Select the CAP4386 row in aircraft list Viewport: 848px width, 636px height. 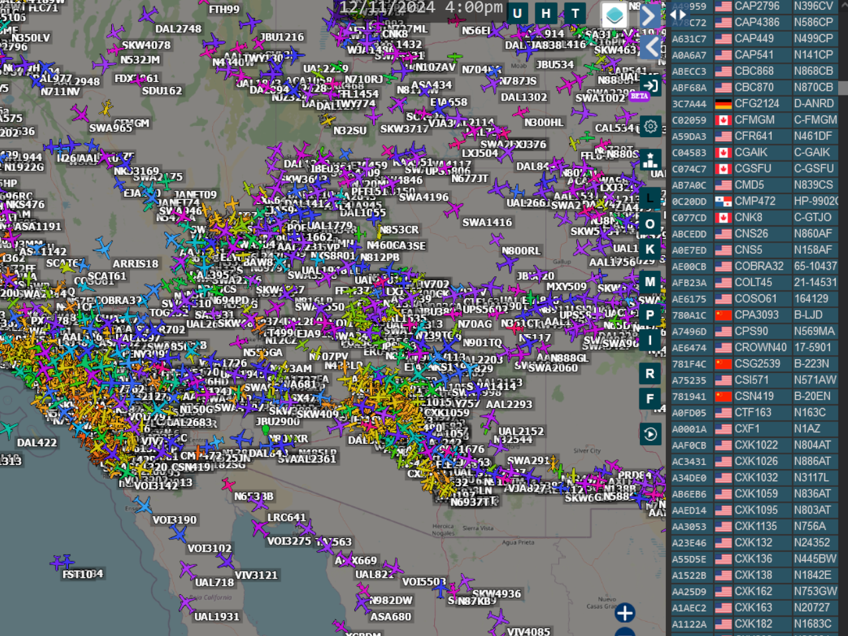pos(756,23)
